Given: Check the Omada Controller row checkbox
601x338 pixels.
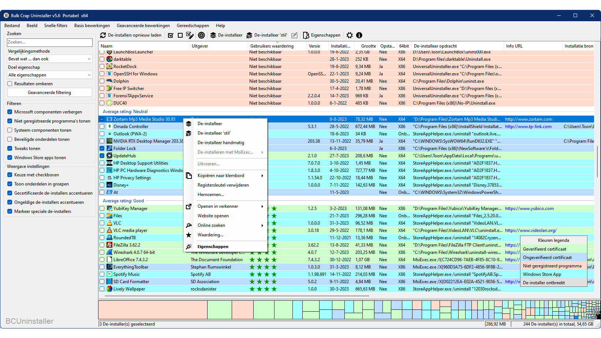Looking at the screenshot, I should pos(102,127).
